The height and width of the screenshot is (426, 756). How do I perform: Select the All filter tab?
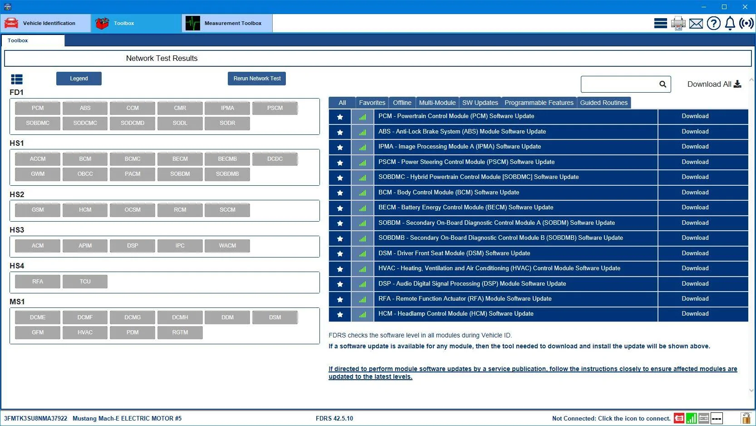tap(342, 103)
